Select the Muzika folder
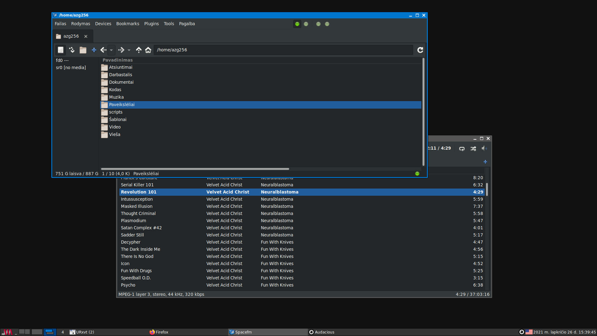 point(261,97)
